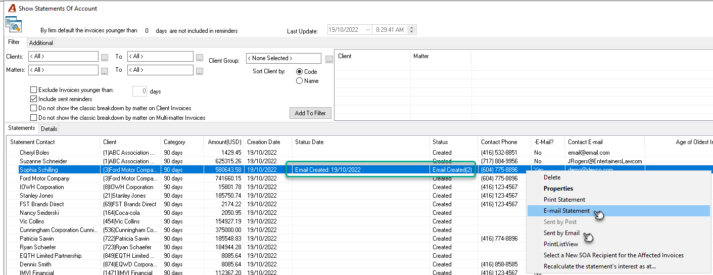This screenshot has width=713, height=275.
Task: Open the Details tab
Action: click(x=49, y=129)
